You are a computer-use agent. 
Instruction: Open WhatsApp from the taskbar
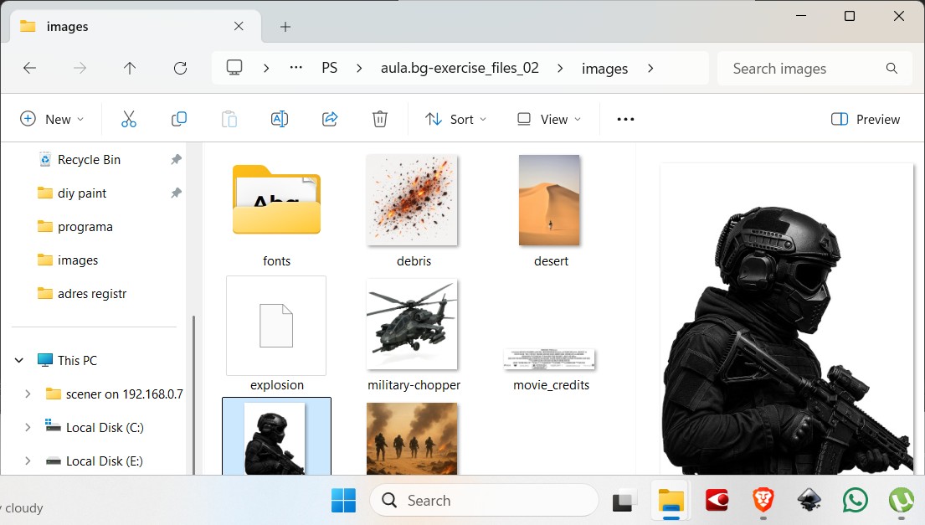point(855,501)
